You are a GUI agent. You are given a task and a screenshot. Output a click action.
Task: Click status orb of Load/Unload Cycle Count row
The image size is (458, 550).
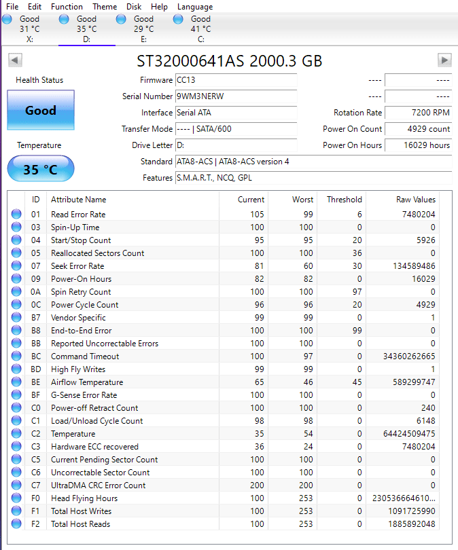click(x=16, y=420)
